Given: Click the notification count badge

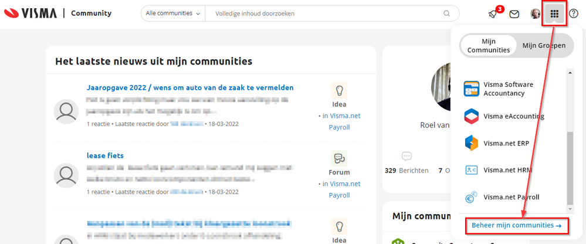Looking at the screenshot, I should [500, 9].
